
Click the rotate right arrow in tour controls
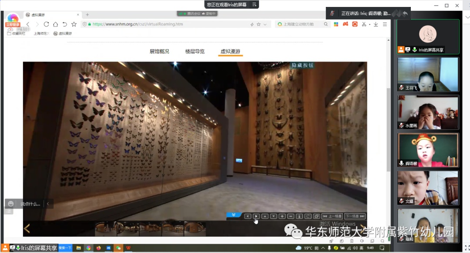(256, 216)
